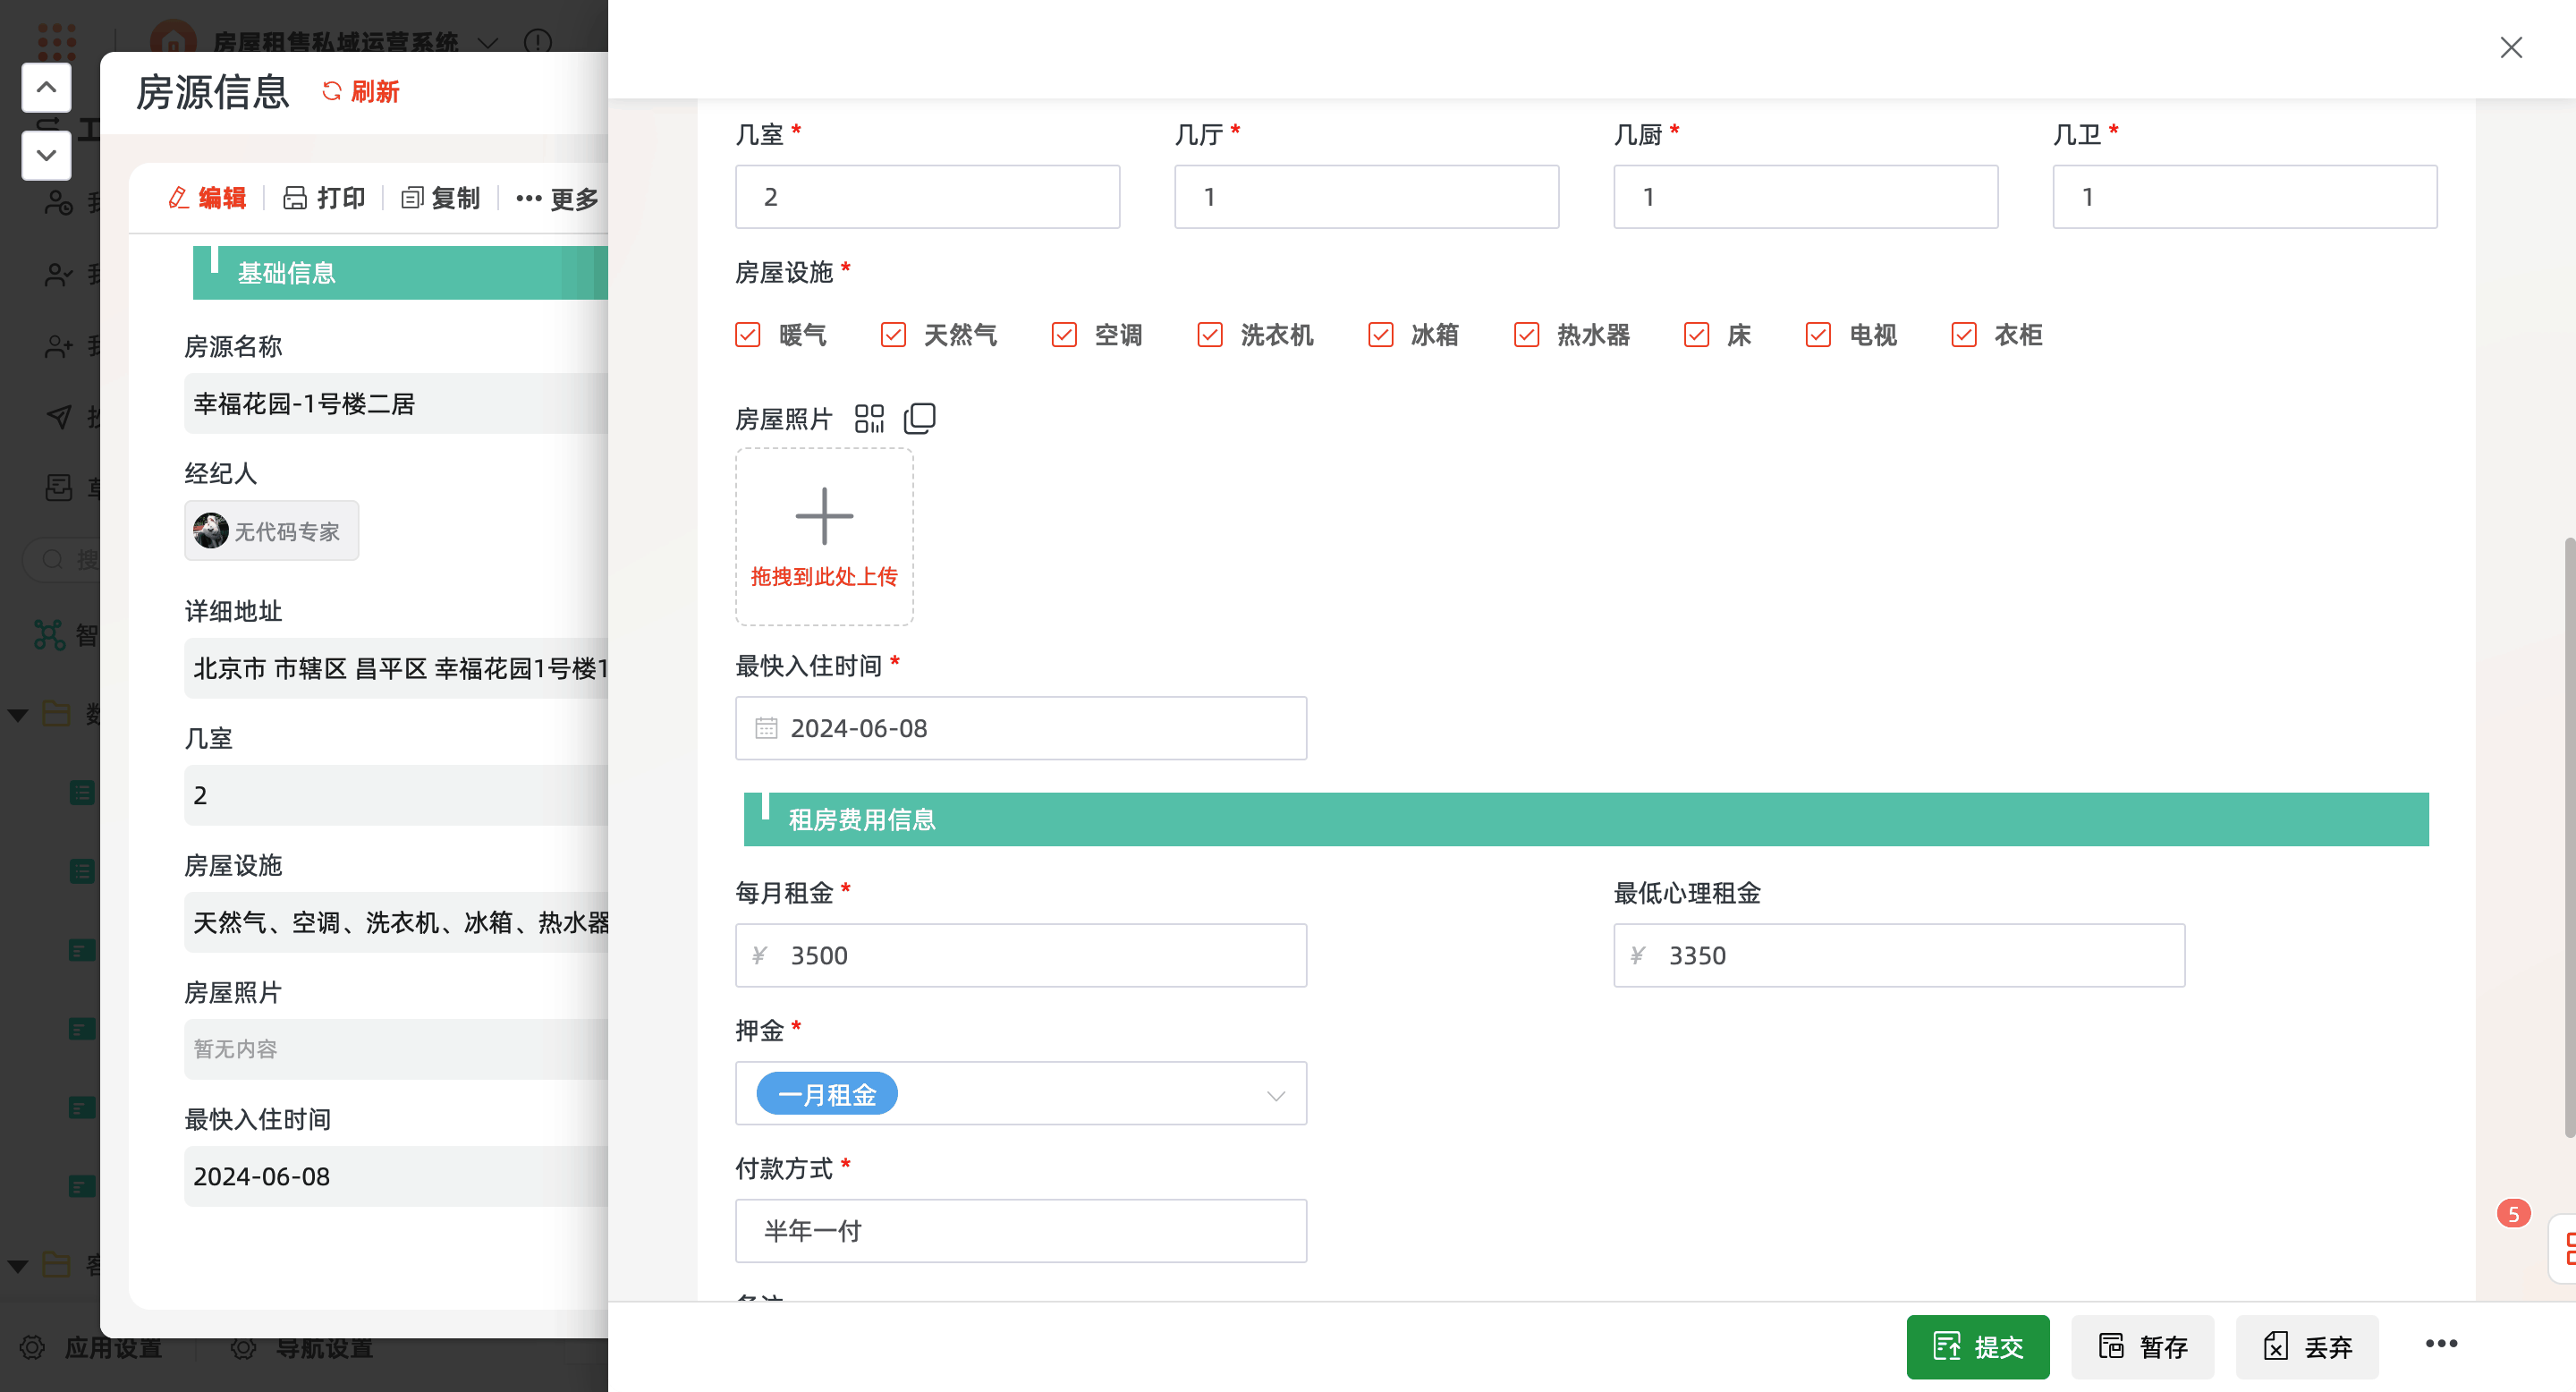Click the 打印 printer icon

pos(295,198)
